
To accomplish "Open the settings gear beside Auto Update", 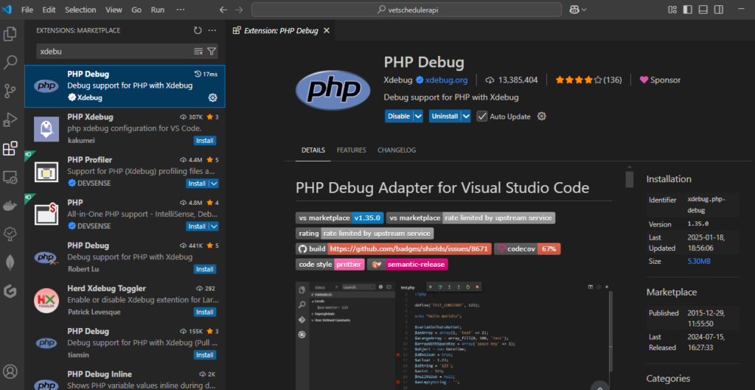I will 542,116.
